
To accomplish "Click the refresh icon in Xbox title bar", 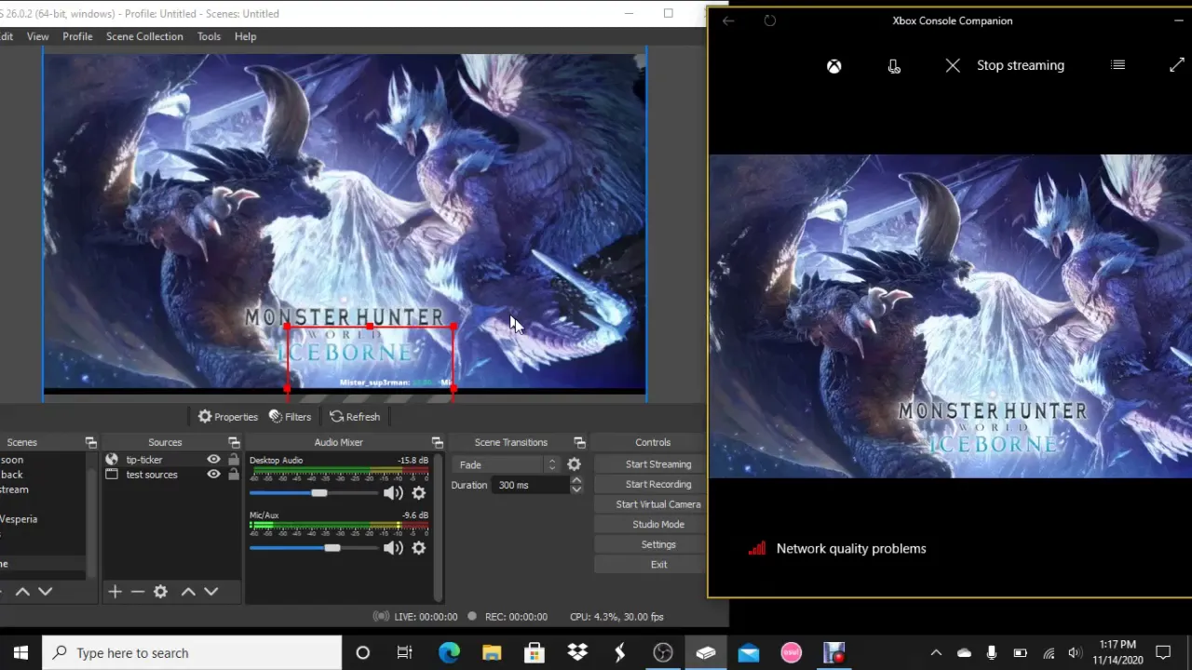I will [769, 20].
